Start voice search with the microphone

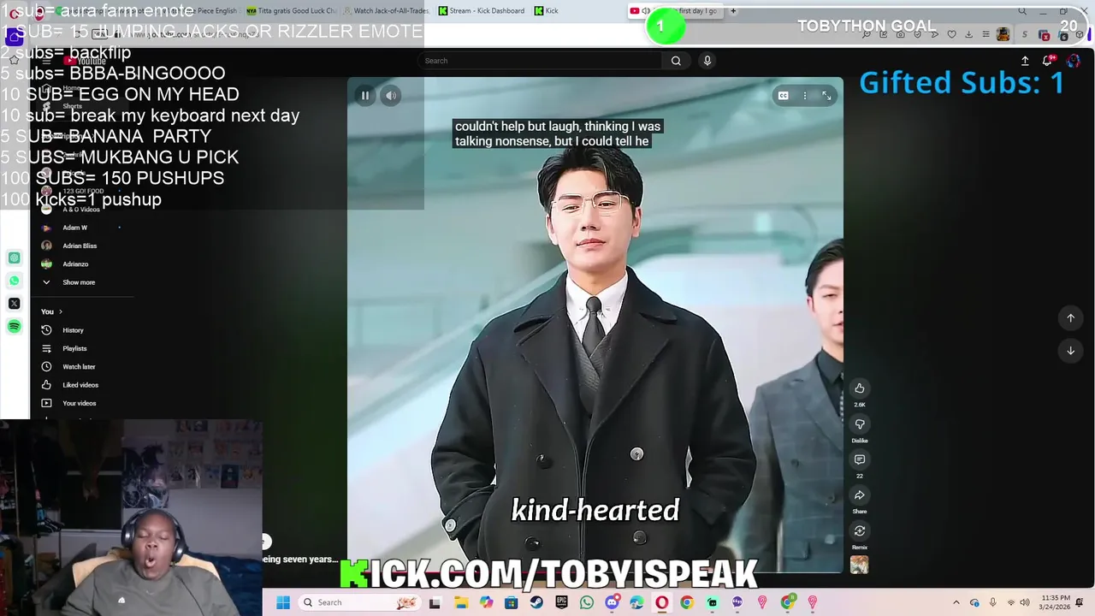click(x=707, y=61)
